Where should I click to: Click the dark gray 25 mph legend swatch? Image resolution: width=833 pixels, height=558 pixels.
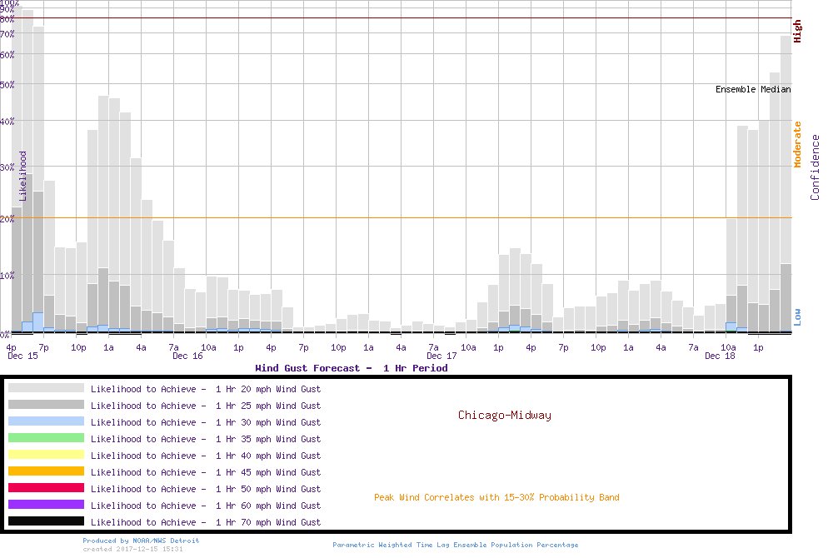(x=46, y=405)
